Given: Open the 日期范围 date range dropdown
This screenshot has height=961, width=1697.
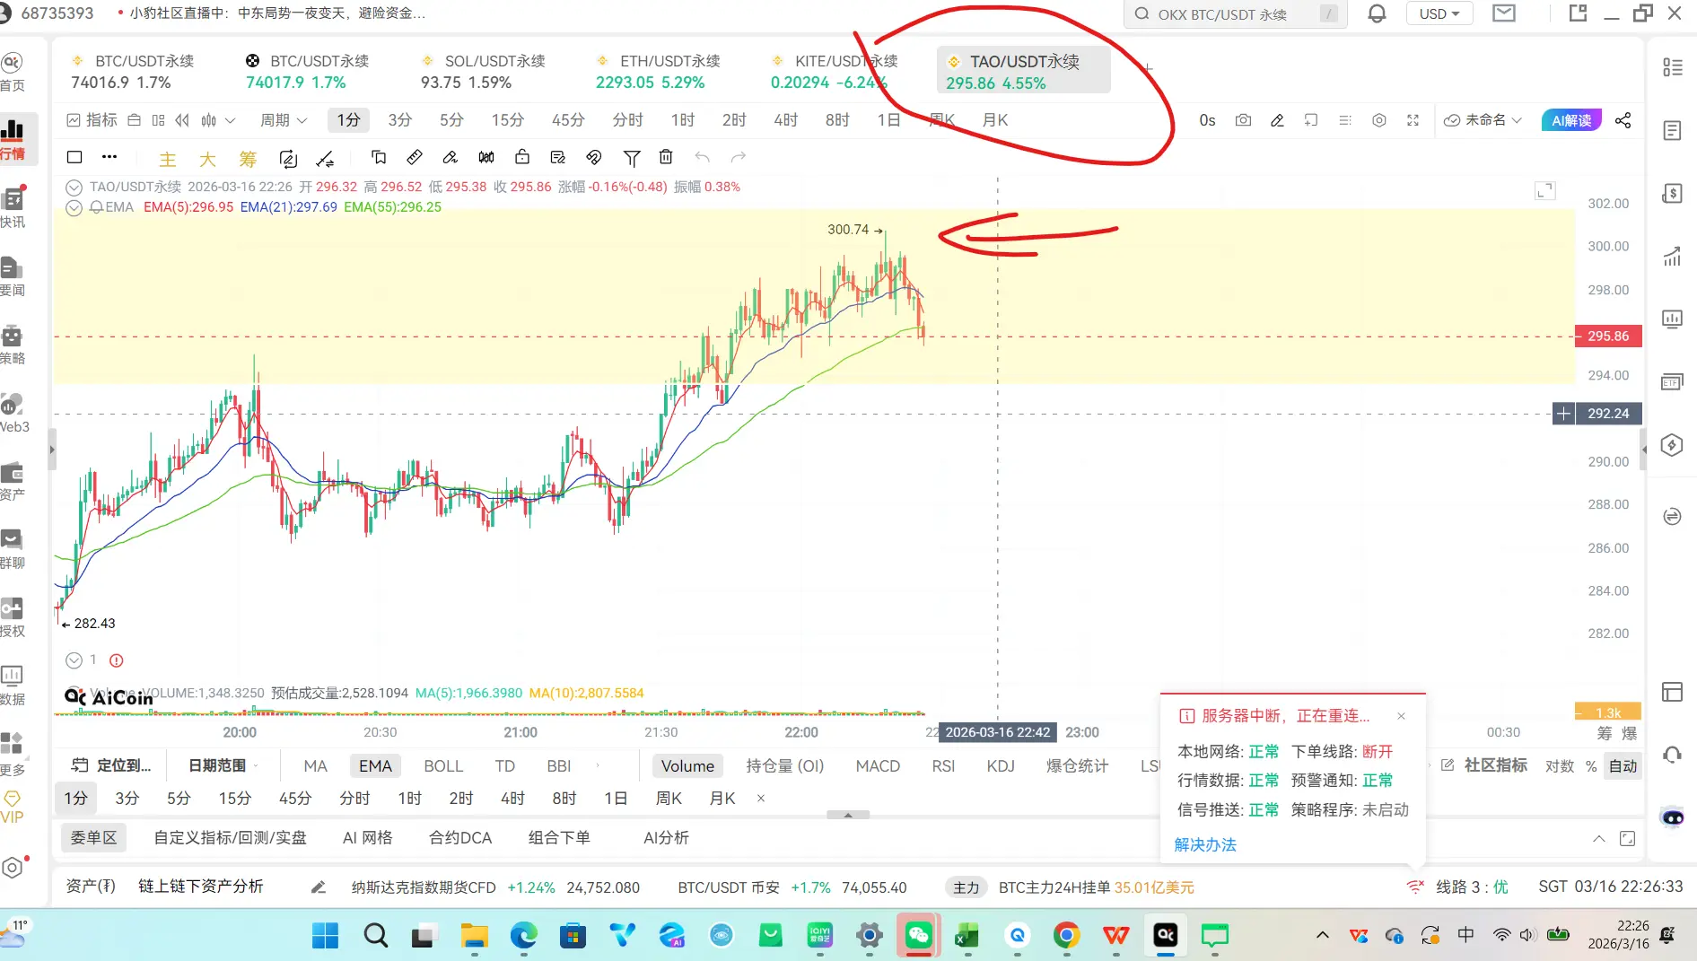Looking at the screenshot, I should point(223,765).
